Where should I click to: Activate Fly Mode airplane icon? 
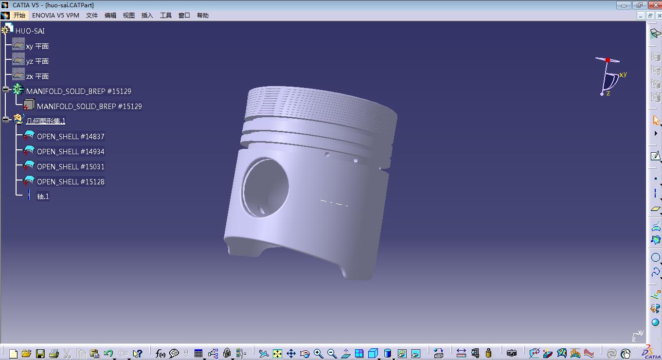[x=264, y=354]
